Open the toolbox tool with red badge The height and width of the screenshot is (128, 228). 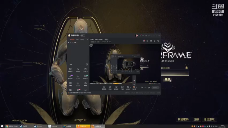point(78,90)
